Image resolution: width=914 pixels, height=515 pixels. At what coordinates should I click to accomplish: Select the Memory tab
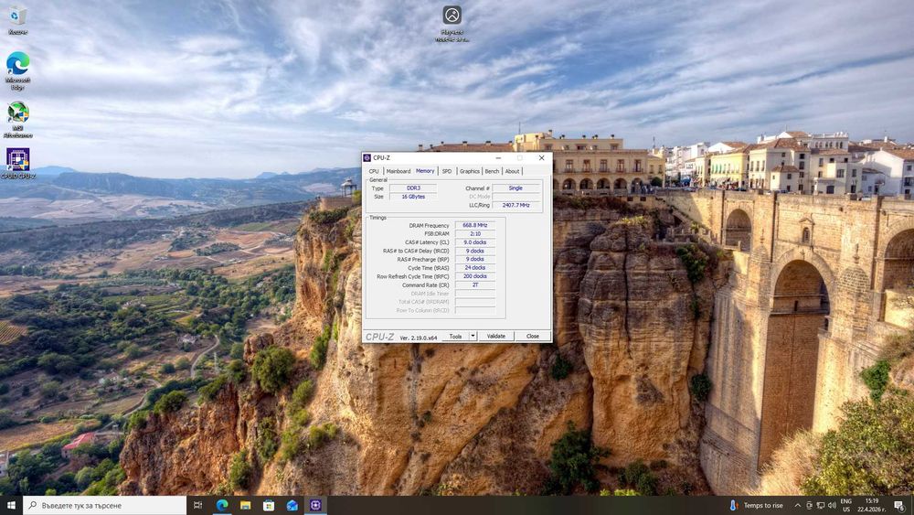[425, 170]
